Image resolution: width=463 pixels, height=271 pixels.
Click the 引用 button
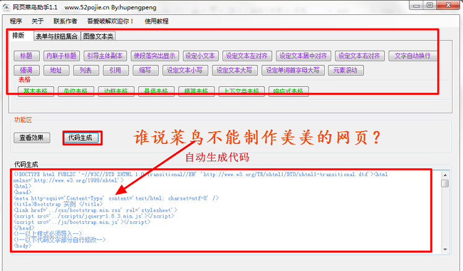115,70
